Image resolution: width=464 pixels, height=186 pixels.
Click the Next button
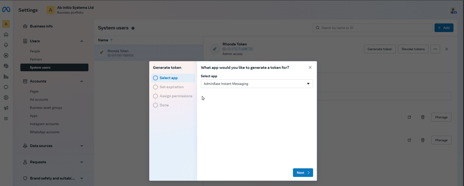click(303, 172)
